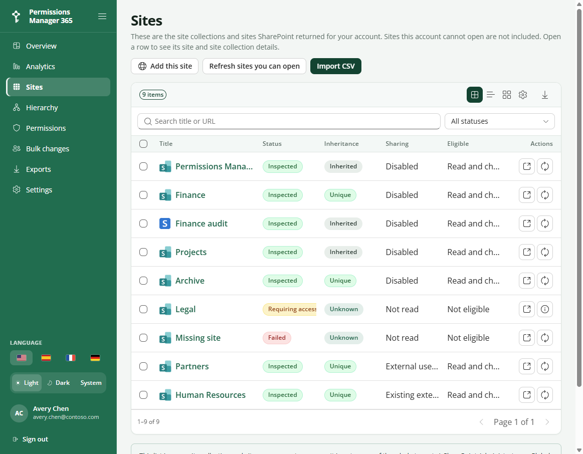This screenshot has width=583, height=454.
Task: Open table column settings gear icon
Action: click(523, 95)
